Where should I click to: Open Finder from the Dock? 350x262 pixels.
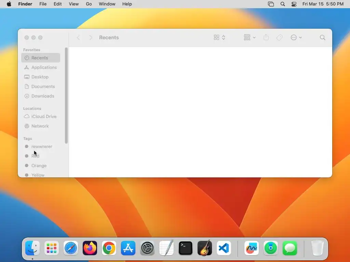[x=32, y=248]
